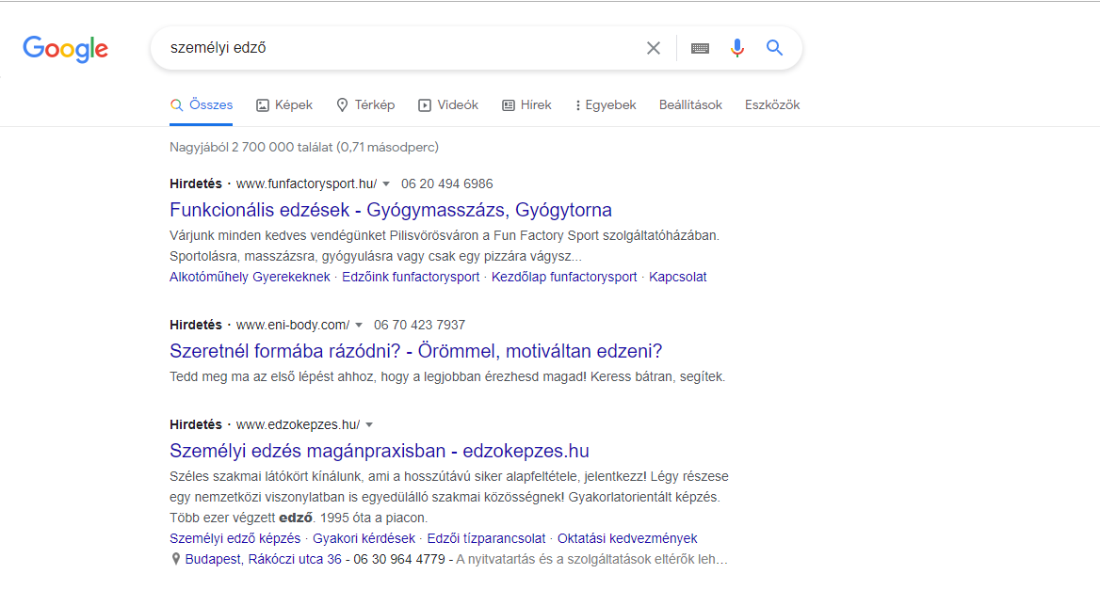Start voice search with the microphone icon
This screenshot has width=1100, height=606.
click(x=736, y=48)
